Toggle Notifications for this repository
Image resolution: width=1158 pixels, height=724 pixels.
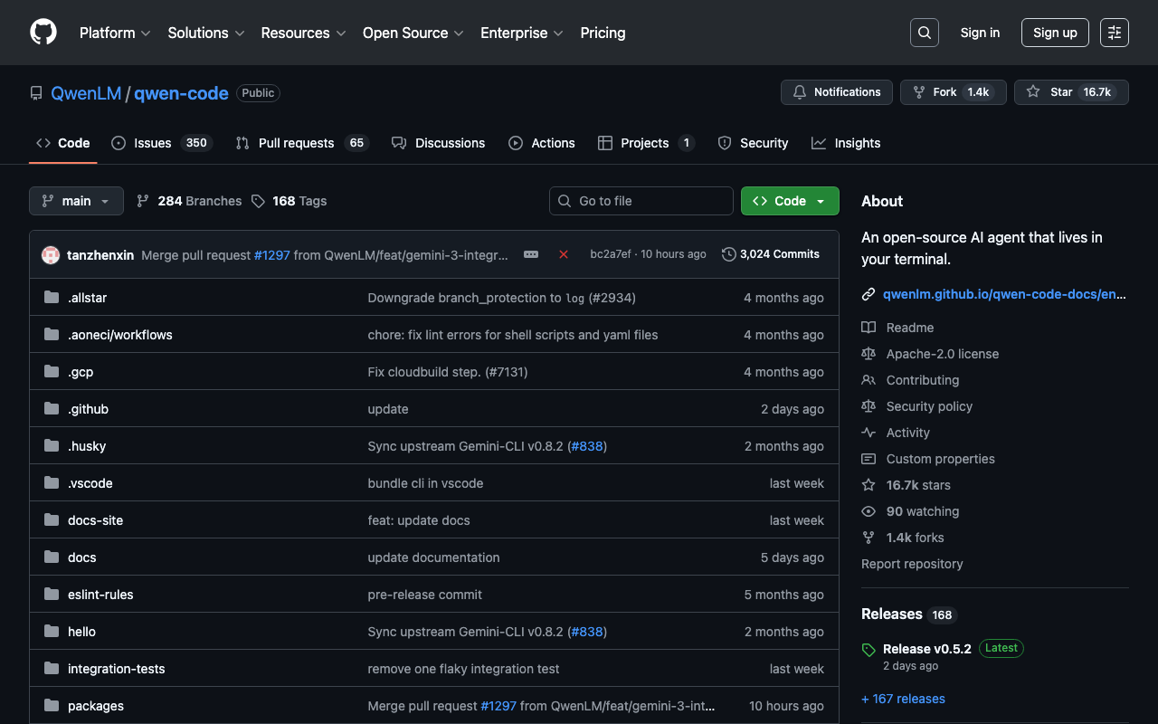click(836, 92)
